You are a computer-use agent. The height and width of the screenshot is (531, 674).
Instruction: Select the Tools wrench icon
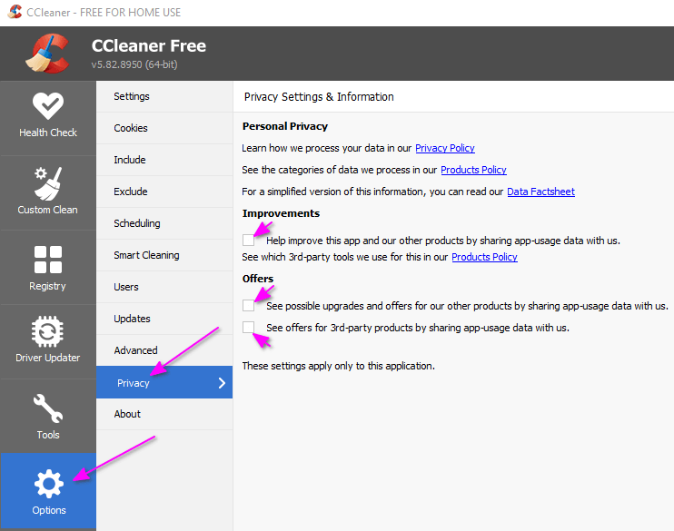click(x=48, y=408)
